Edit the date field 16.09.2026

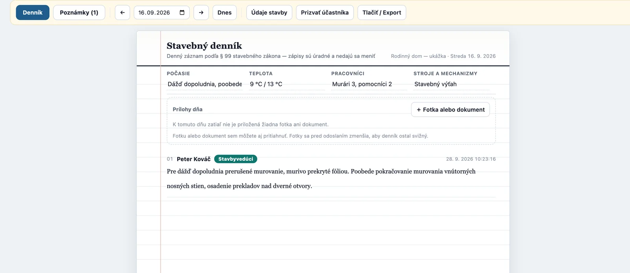point(162,13)
